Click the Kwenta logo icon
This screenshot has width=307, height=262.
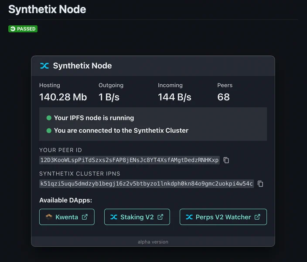(x=49, y=217)
